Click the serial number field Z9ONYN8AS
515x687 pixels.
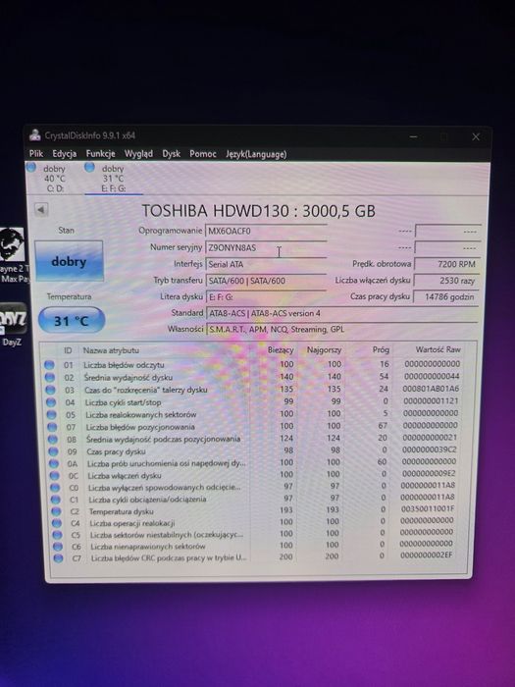coord(266,247)
